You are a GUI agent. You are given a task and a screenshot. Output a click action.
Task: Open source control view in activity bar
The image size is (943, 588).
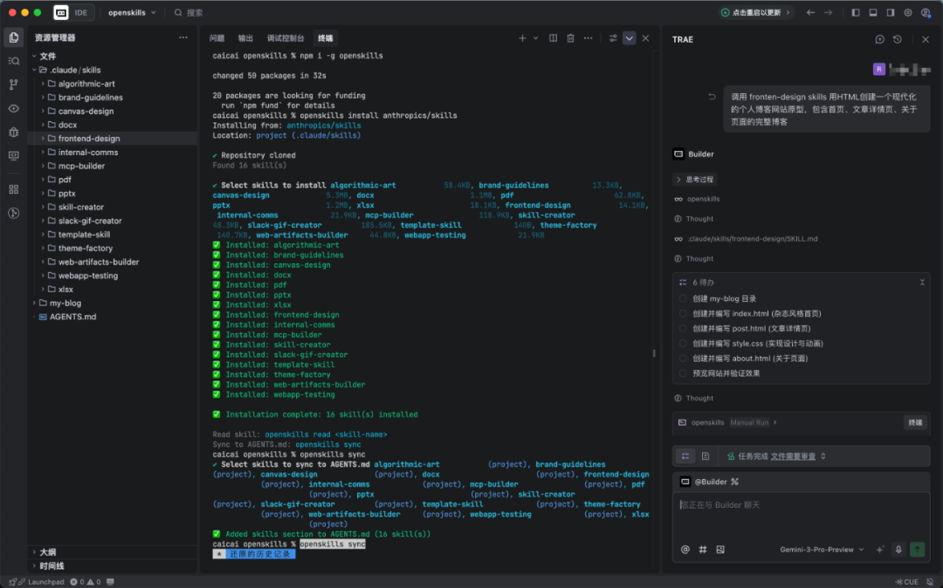13,85
